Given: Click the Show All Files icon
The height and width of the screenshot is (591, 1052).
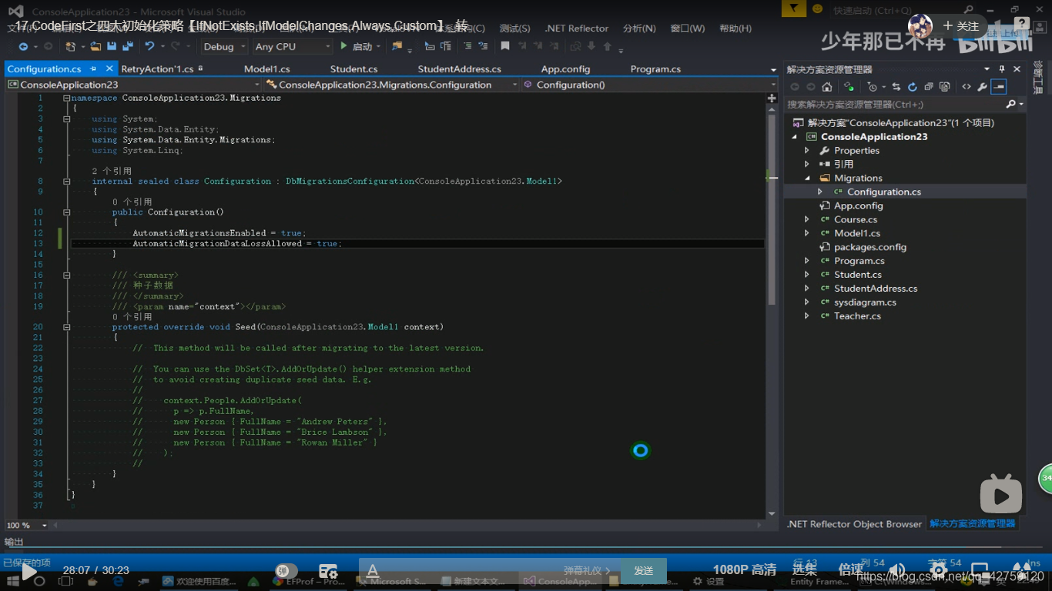Looking at the screenshot, I should pyautogui.click(x=945, y=87).
